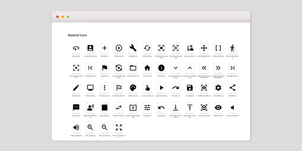Click the file name 'palette_black.svg'
Image resolution: width=302 pixels, height=151 pixels.
[133, 96]
